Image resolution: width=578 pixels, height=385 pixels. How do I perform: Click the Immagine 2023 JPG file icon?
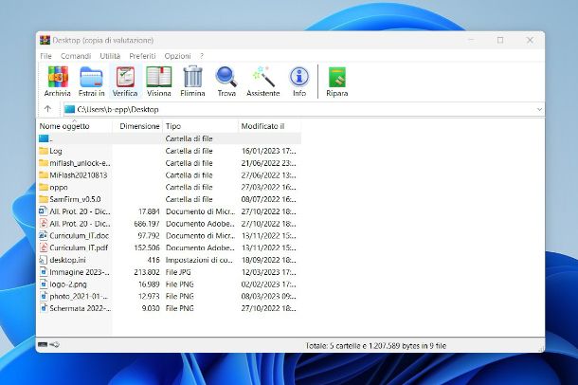tap(44, 272)
